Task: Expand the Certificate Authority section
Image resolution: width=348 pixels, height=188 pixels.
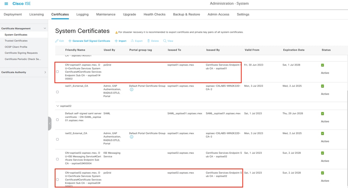Action: coord(45,72)
